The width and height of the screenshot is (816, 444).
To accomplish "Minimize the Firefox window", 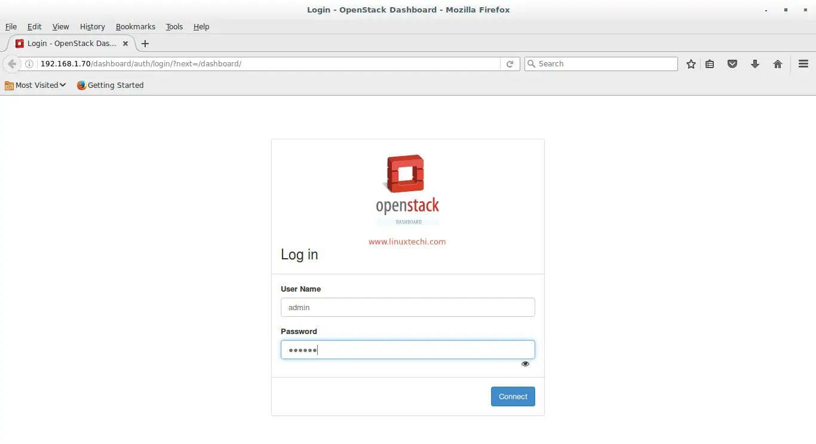I will click(766, 10).
